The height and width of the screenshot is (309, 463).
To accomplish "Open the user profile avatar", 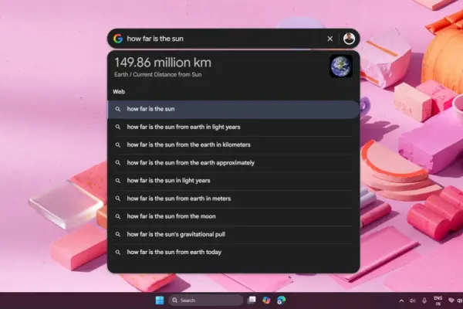I will click(x=349, y=39).
